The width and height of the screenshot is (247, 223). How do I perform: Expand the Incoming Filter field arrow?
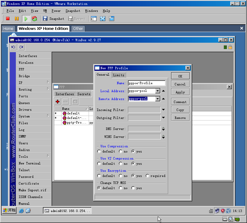click(x=164, y=110)
